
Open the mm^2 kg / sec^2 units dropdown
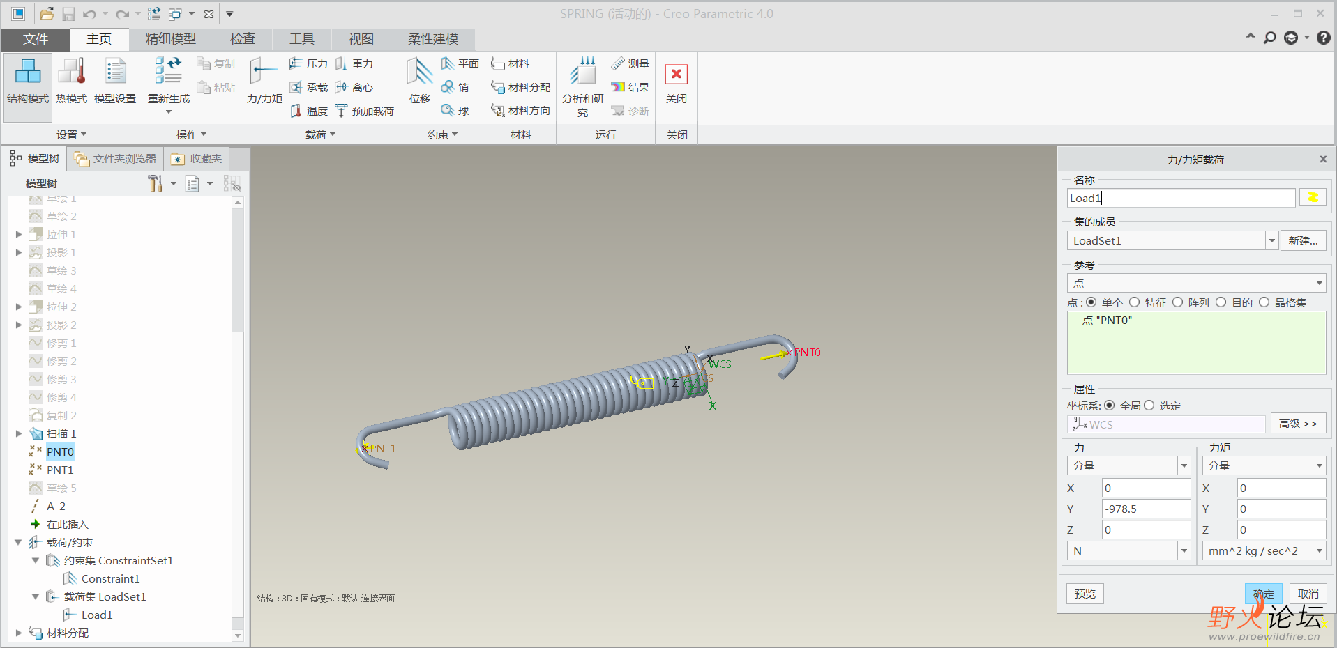pyautogui.click(x=1320, y=550)
